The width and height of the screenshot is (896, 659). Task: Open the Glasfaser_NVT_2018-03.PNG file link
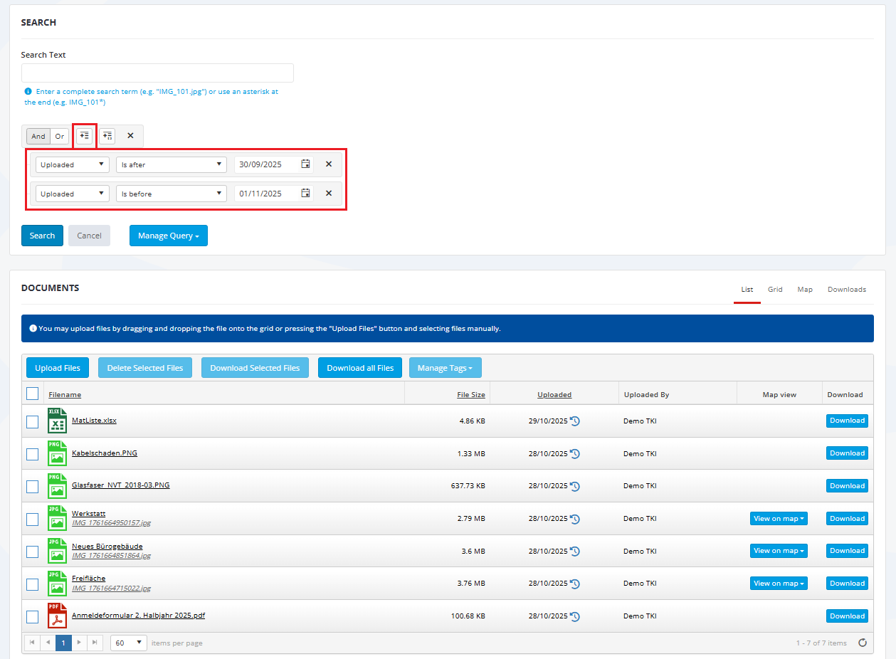pyautogui.click(x=120, y=485)
